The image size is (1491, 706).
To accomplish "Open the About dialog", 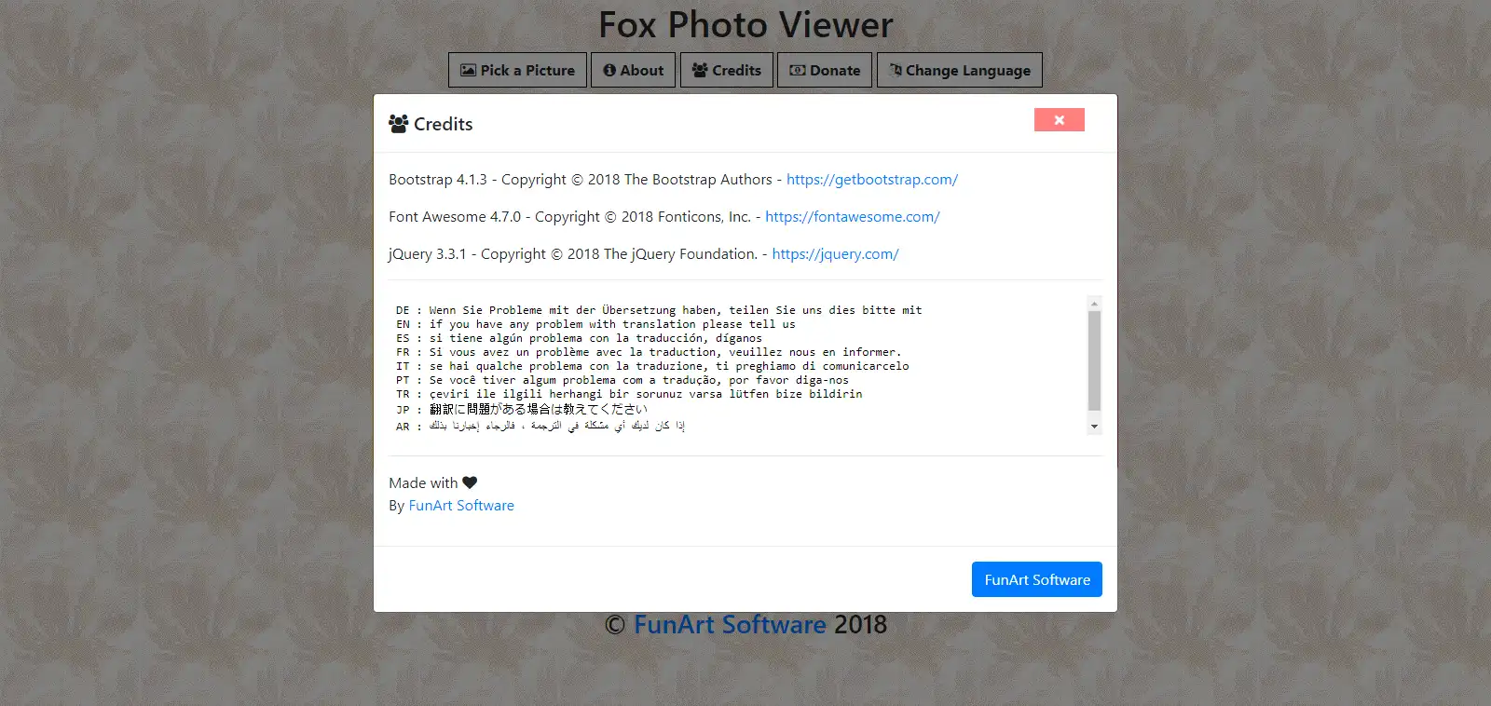I will [x=634, y=70].
